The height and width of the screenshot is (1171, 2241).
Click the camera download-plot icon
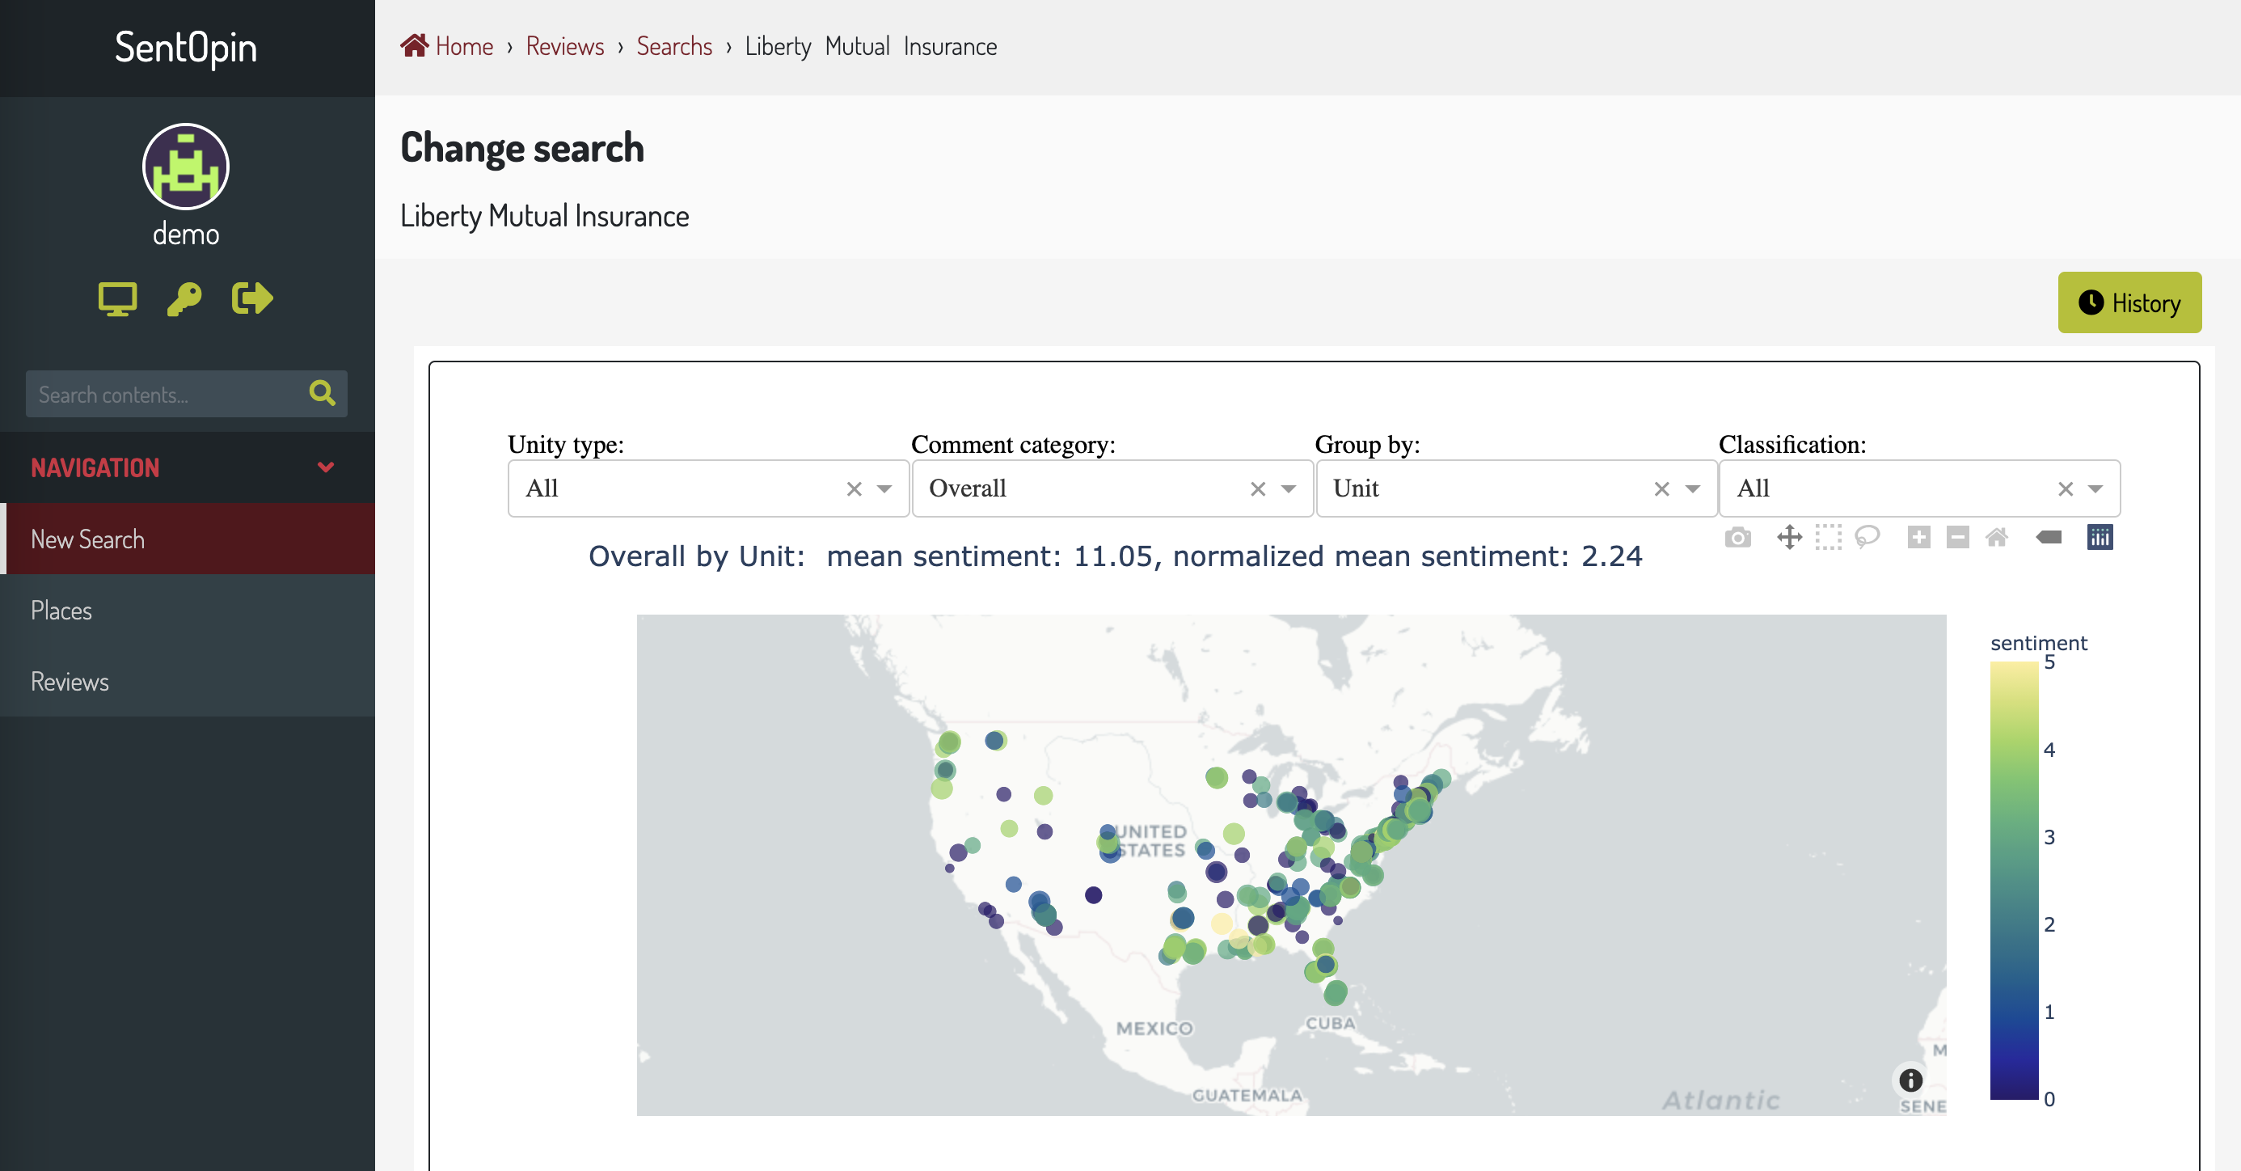point(1737,538)
